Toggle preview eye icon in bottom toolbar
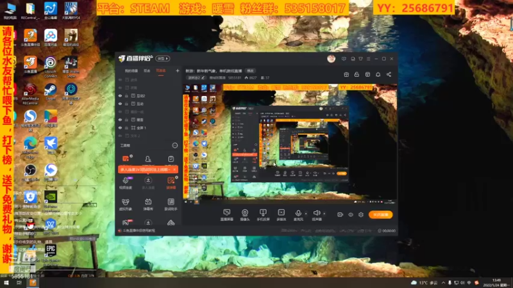This screenshot has width=513, height=288. (x=351, y=214)
